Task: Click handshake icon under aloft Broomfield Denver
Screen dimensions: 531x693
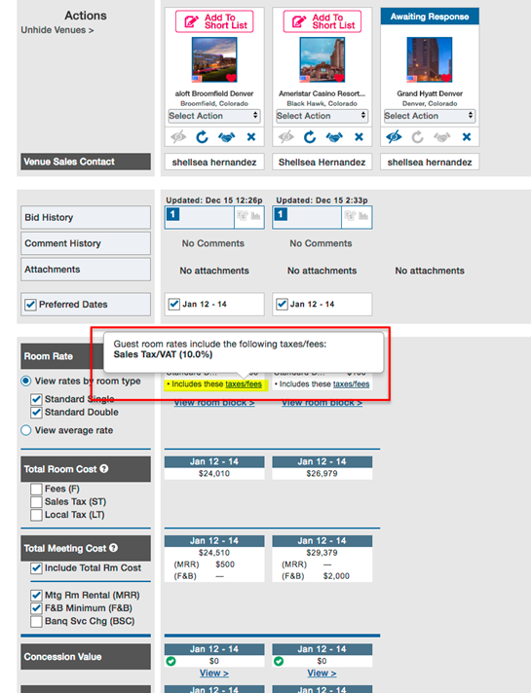Action: tap(227, 137)
